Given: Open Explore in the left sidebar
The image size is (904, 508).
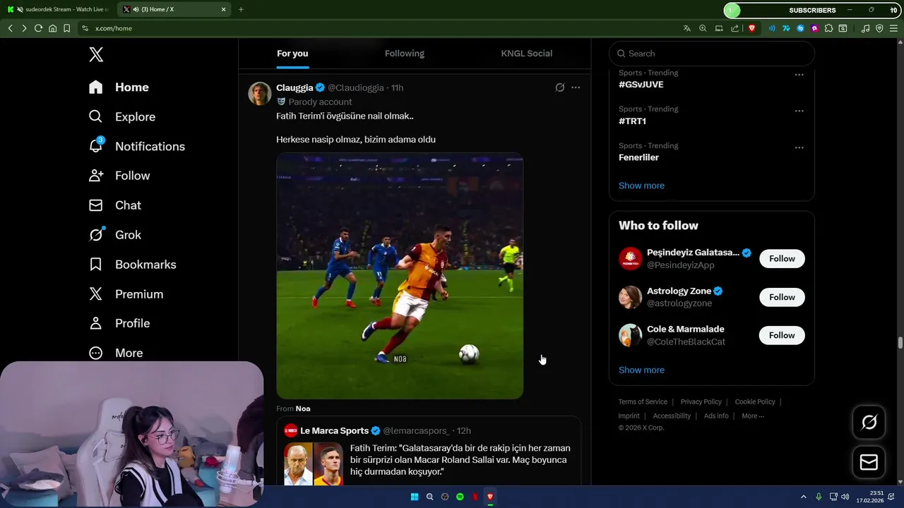Looking at the screenshot, I should (121, 117).
